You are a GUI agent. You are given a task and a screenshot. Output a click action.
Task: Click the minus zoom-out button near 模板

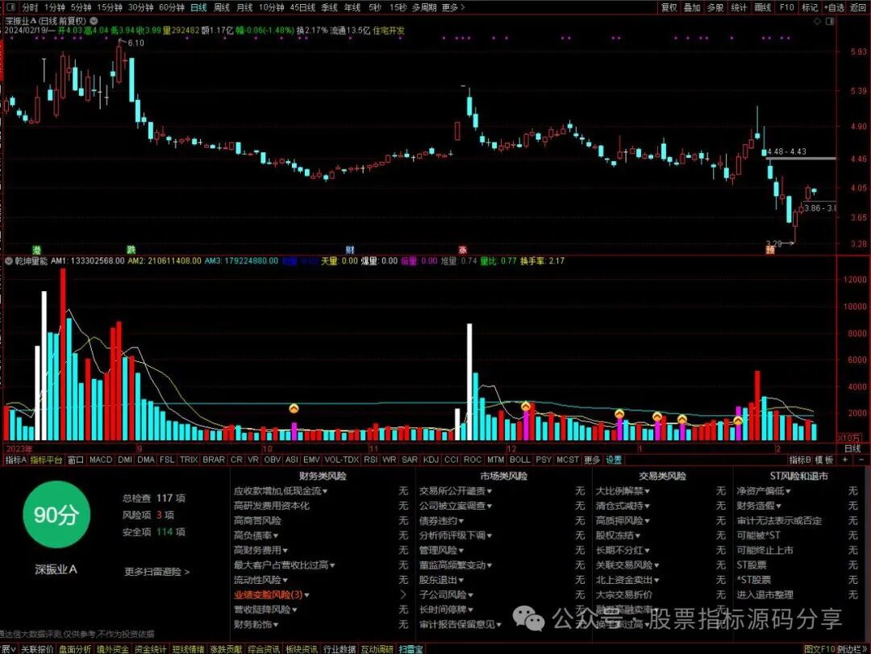(x=861, y=460)
